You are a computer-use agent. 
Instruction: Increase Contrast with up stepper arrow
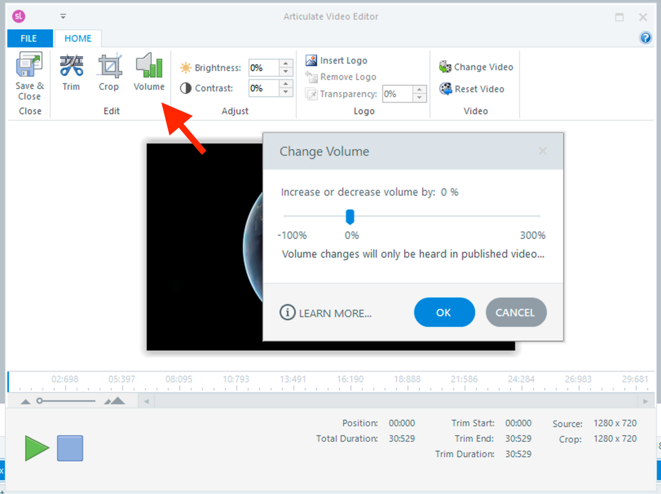286,84
